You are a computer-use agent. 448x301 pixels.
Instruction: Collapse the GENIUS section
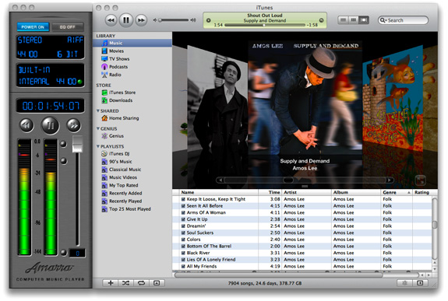(x=98, y=128)
